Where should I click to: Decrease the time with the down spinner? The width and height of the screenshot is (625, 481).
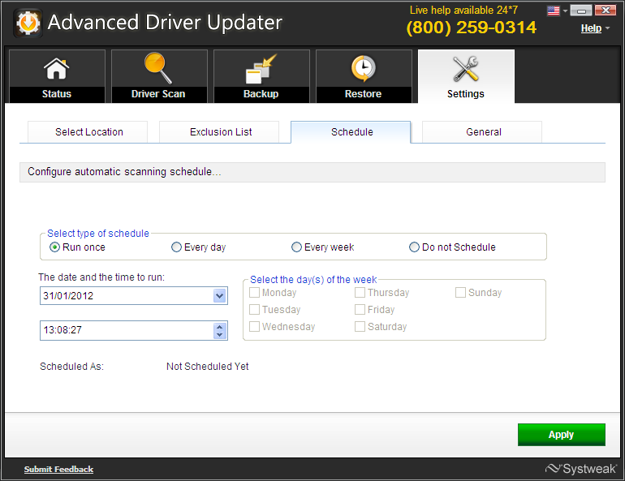coord(220,334)
